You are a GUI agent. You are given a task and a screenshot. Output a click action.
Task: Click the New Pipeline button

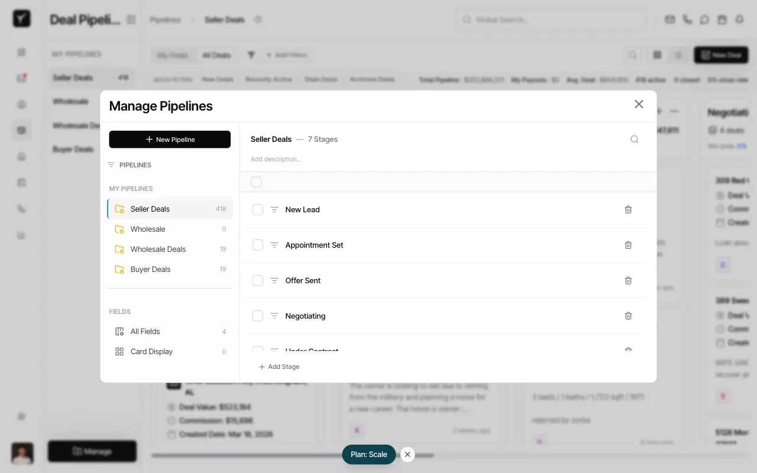click(x=170, y=139)
